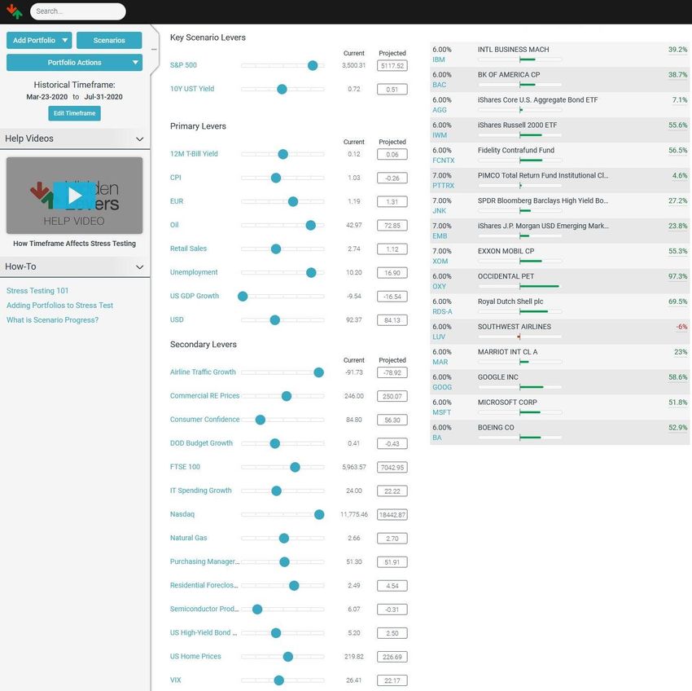Viewport: 692px width, 691px height.
Task: Click the Scenarios button
Action: click(x=109, y=40)
